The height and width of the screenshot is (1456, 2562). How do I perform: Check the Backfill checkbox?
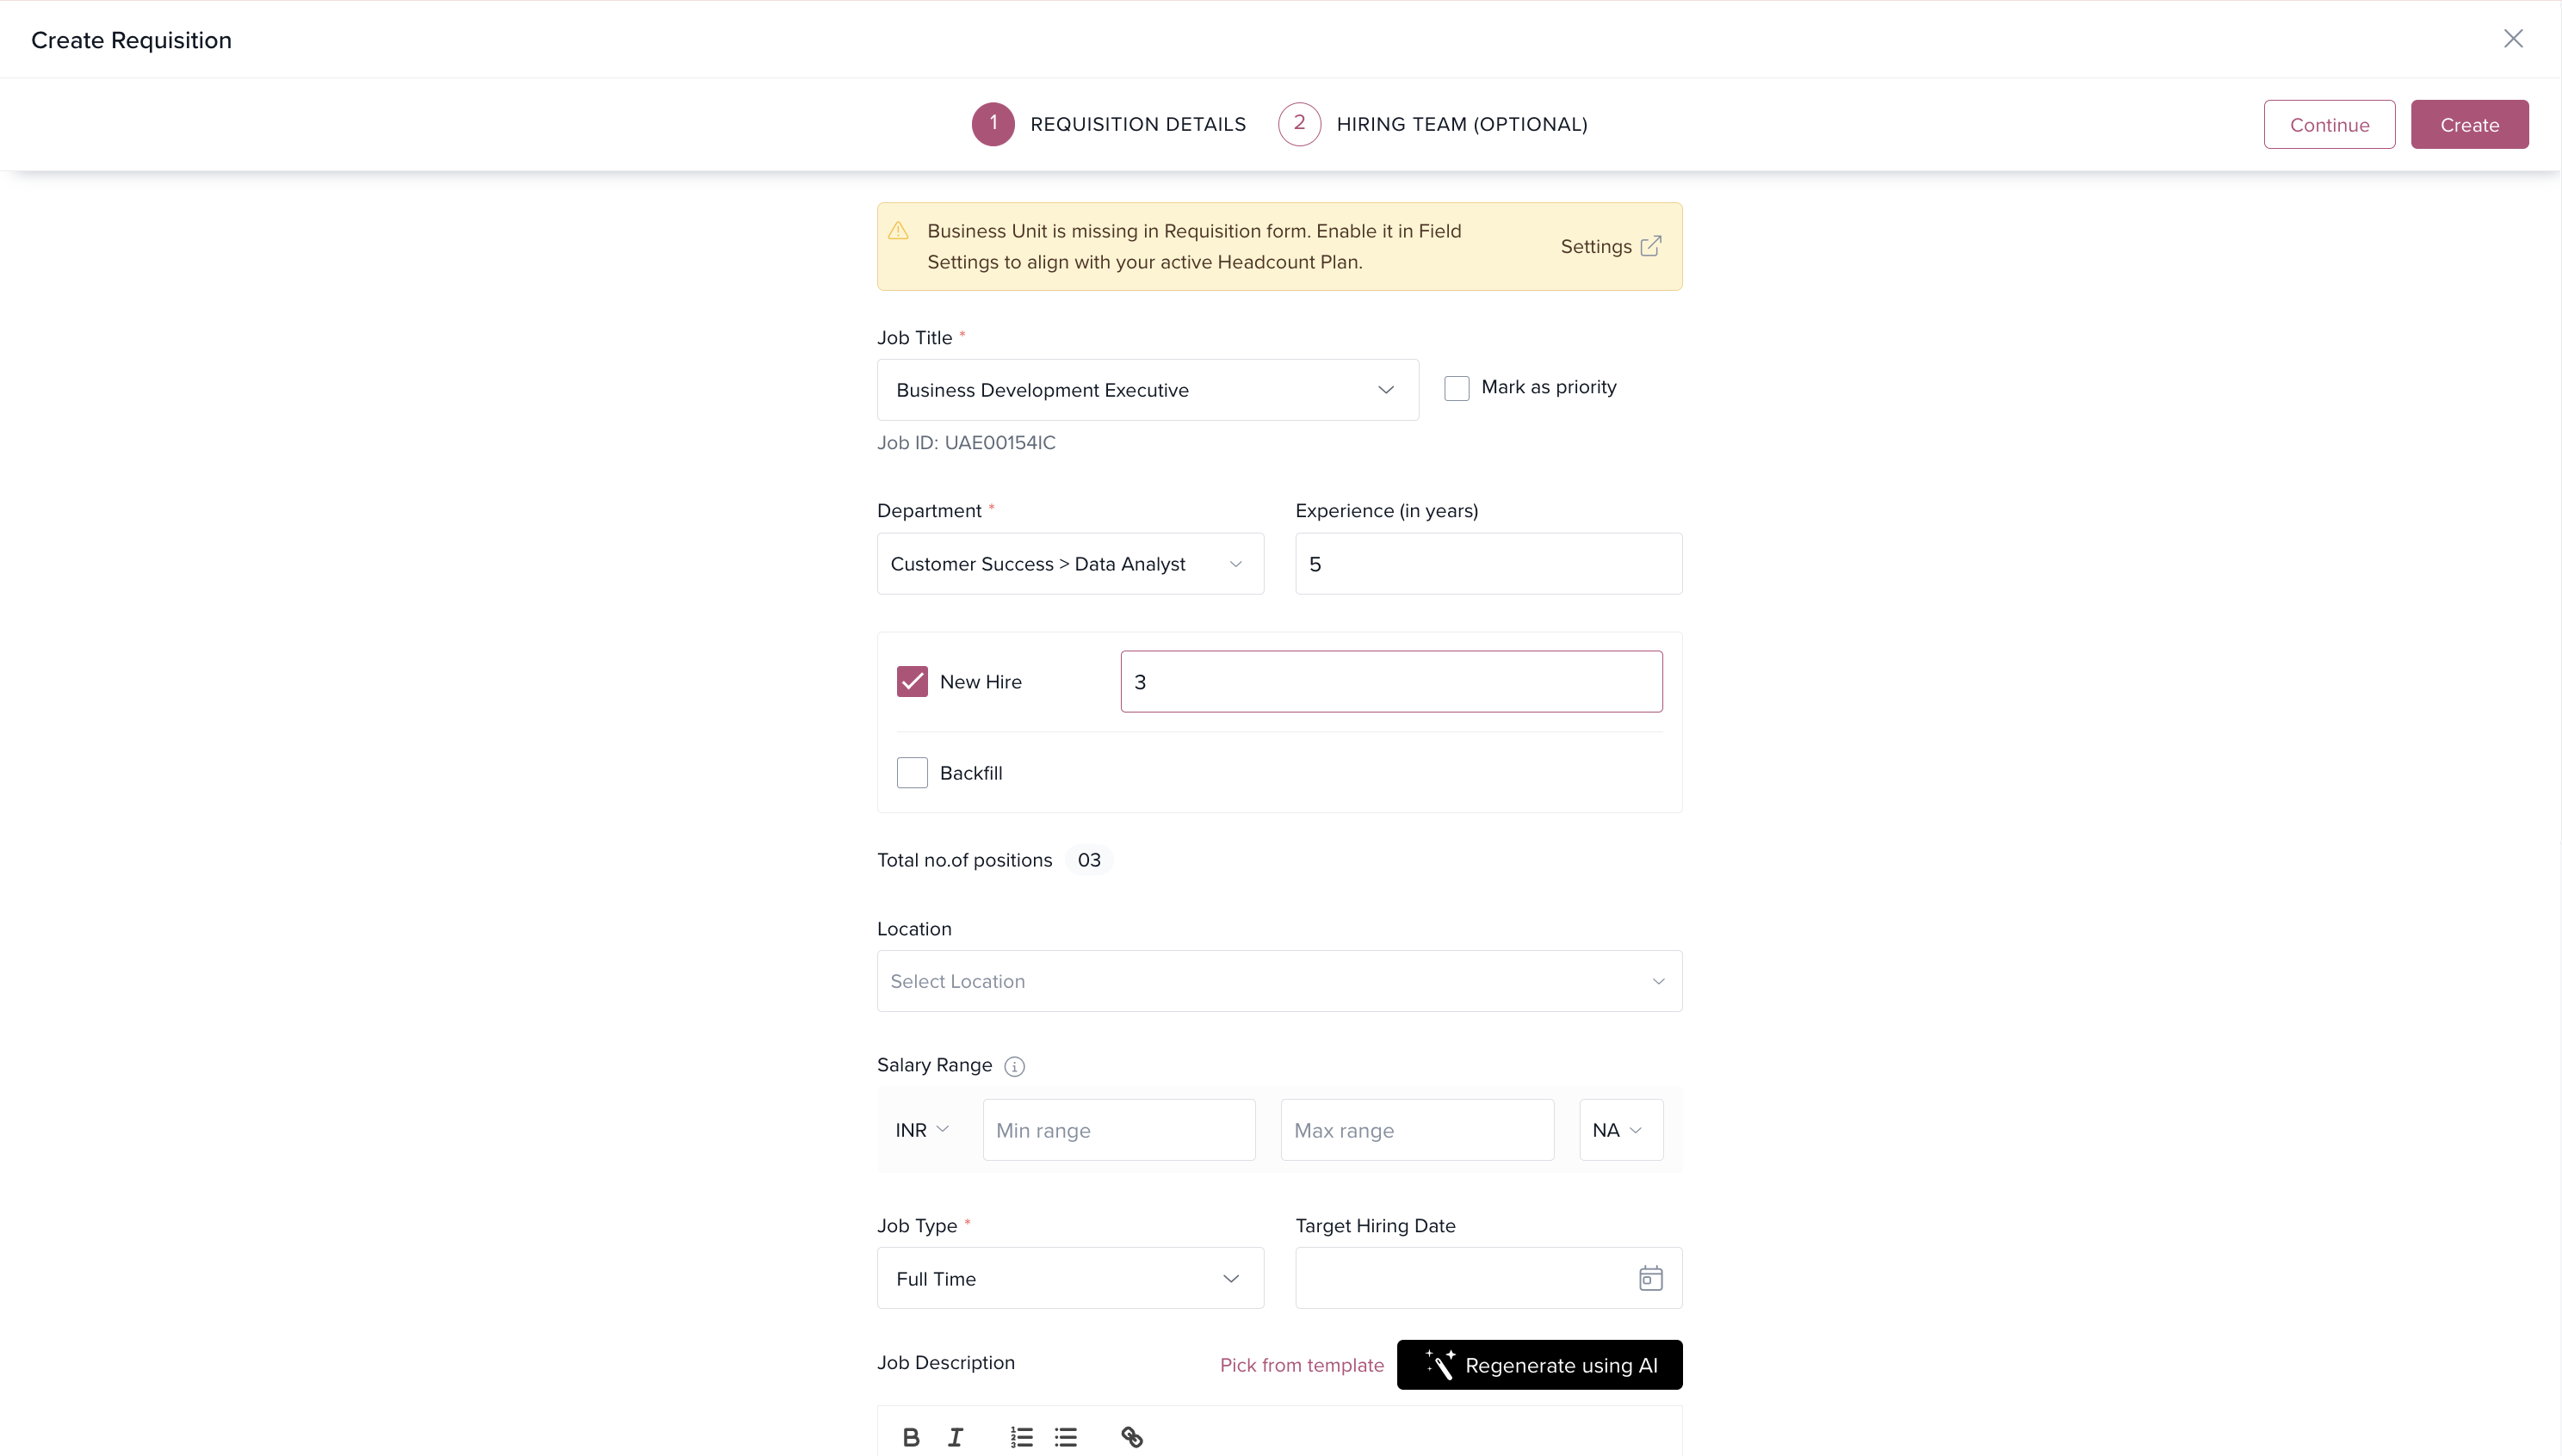pyautogui.click(x=913, y=773)
